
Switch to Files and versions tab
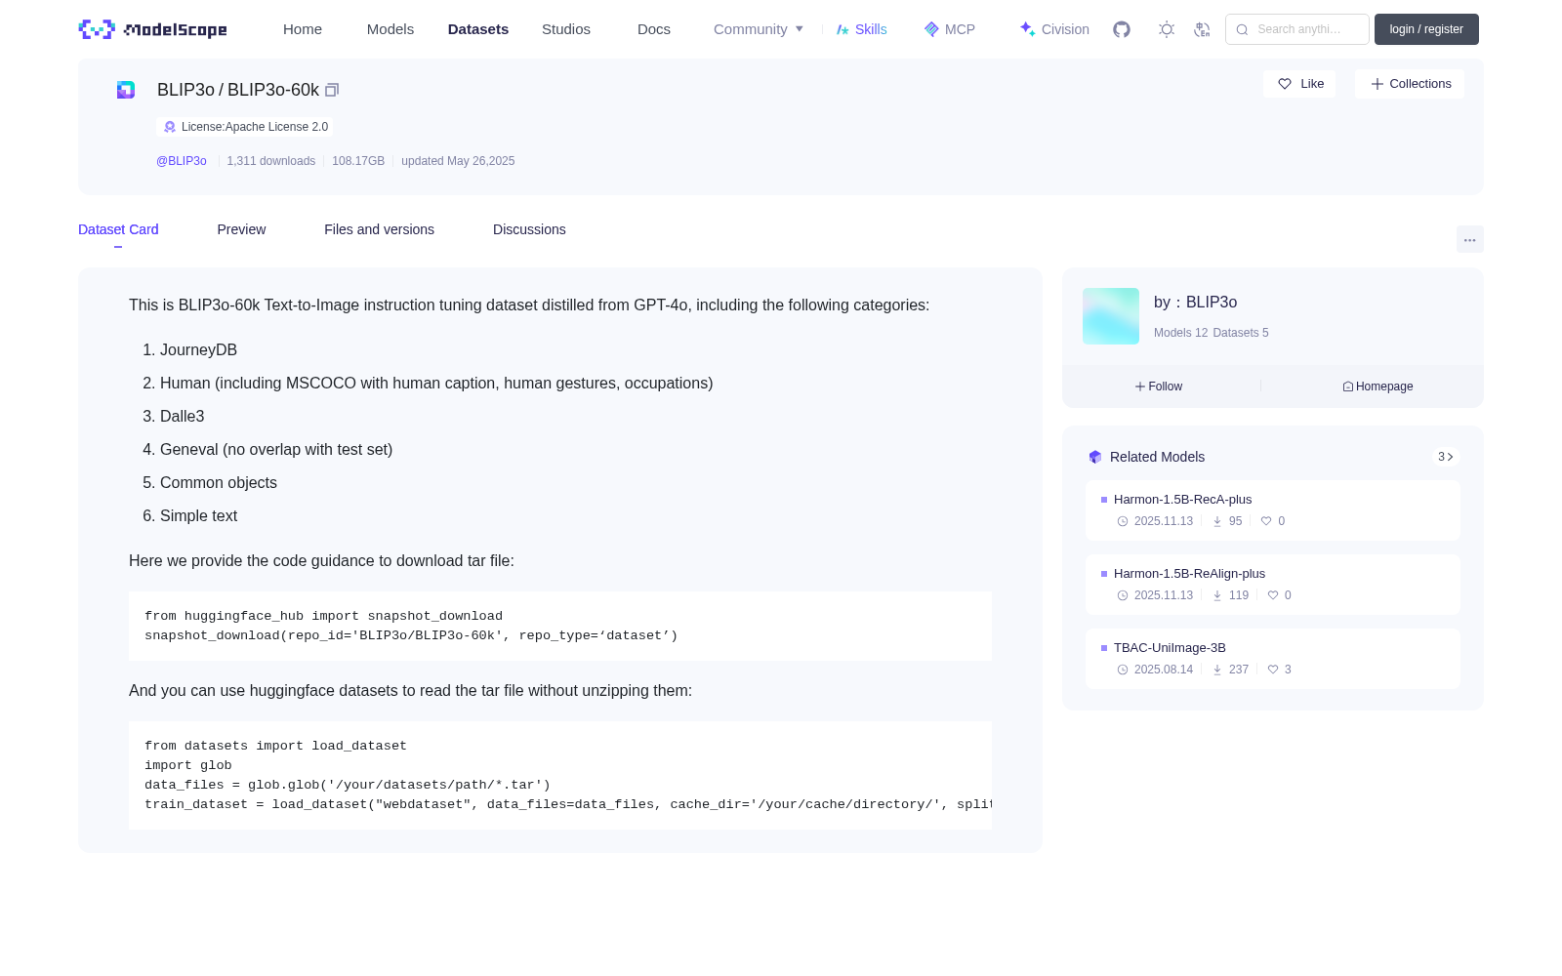click(379, 229)
